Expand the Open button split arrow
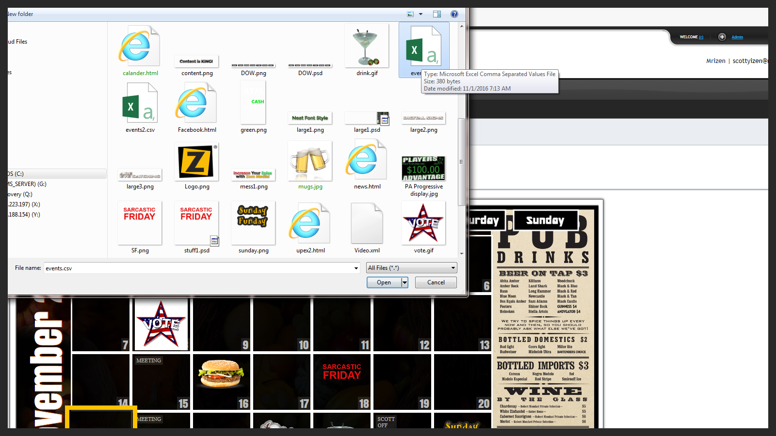This screenshot has height=436, width=776. [x=404, y=282]
